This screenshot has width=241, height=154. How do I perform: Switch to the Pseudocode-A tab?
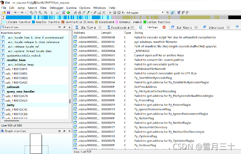120,27
